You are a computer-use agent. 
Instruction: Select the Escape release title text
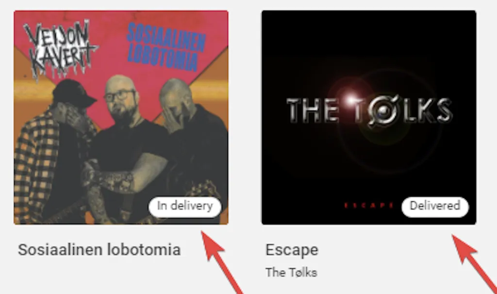coord(292,250)
